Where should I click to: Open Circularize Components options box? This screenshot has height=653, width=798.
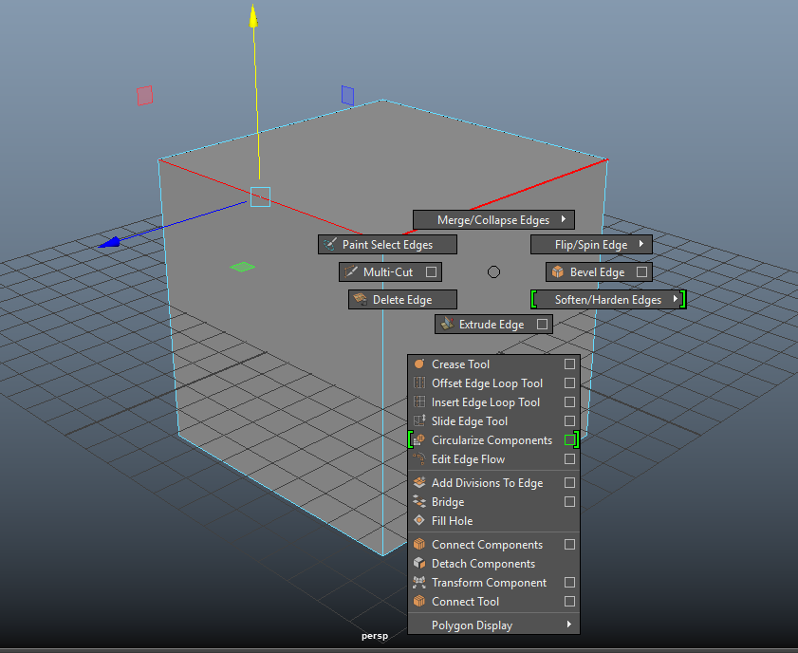[569, 439]
